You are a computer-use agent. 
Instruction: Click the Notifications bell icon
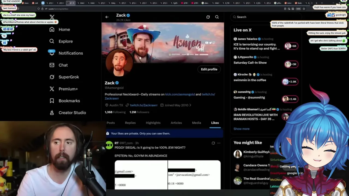click(52, 53)
